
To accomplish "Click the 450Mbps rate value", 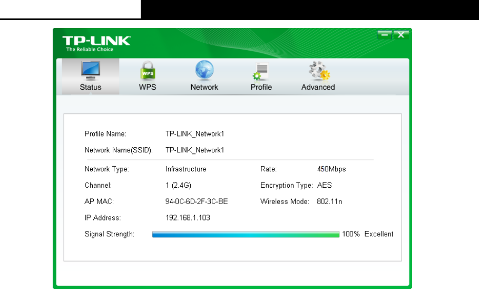I will coord(331,169).
